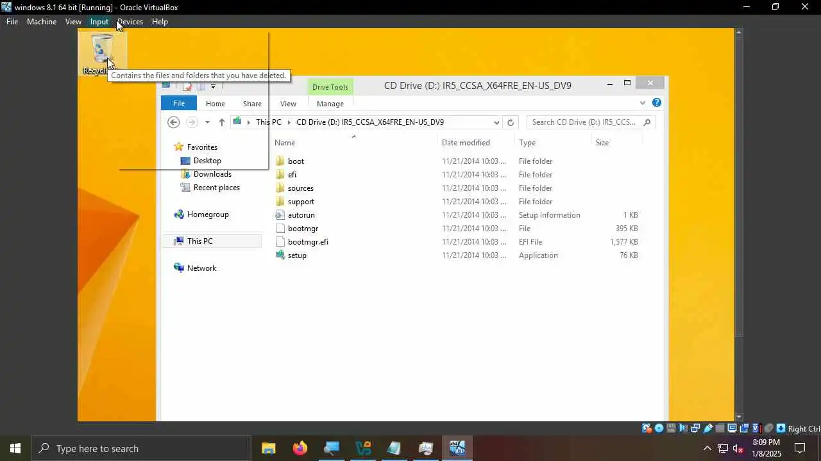
Task: Open VirtualBox File menu
Action: pyautogui.click(x=12, y=22)
